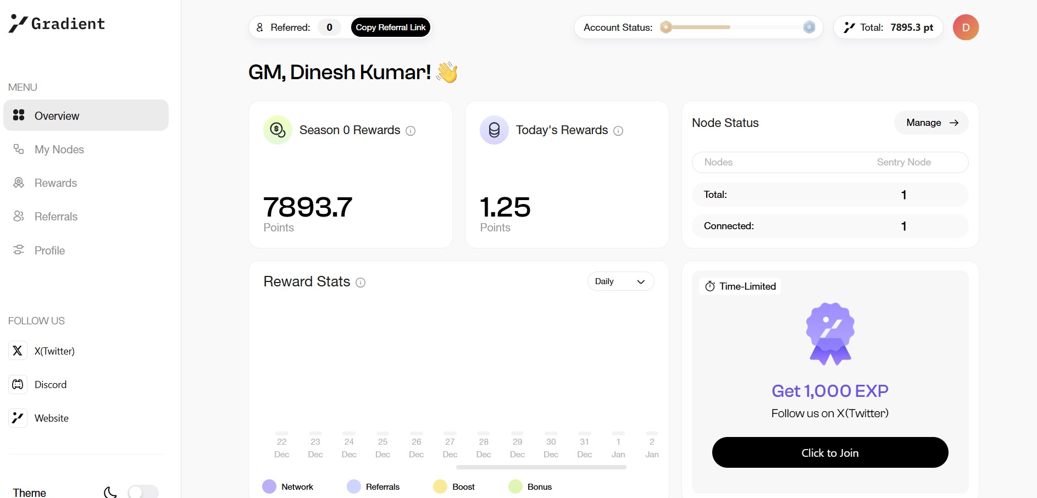Open the Reward Stats info tooltip
Screen dimensions: 1037x498
360,283
